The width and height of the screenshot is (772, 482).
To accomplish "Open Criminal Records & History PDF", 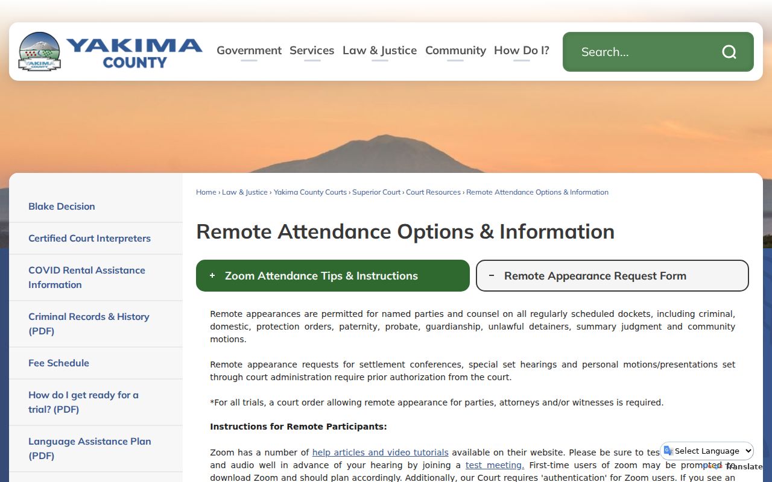I will click(x=89, y=324).
